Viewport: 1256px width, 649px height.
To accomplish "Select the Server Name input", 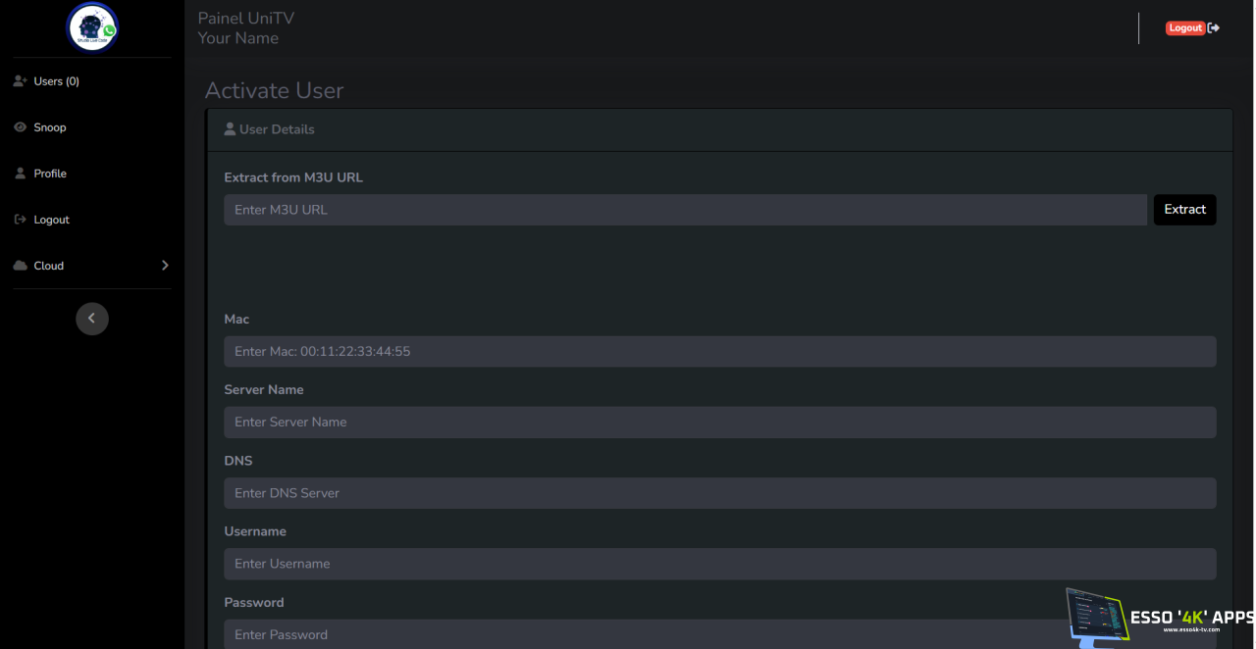I will 719,423.
